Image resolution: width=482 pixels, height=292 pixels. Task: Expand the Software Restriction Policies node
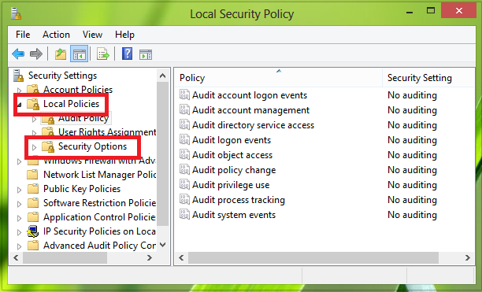[19, 204]
